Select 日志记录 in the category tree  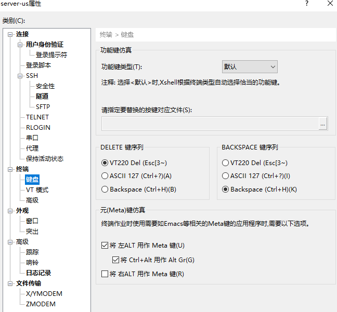click(38, 273)
